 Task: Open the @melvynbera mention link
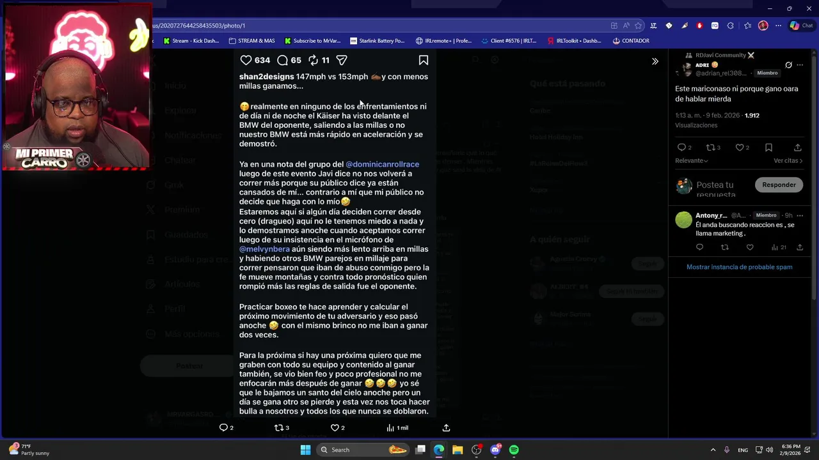[x=264, y=249]
